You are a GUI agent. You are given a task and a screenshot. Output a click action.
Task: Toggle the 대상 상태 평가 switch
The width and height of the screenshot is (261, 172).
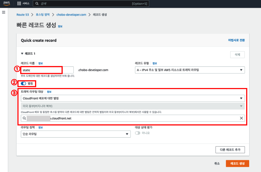click(137, 133)
